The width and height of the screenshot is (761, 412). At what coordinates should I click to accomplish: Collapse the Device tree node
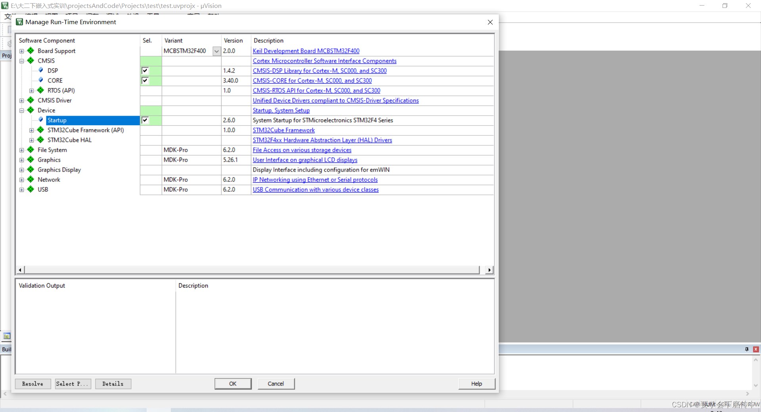[22, 111]
